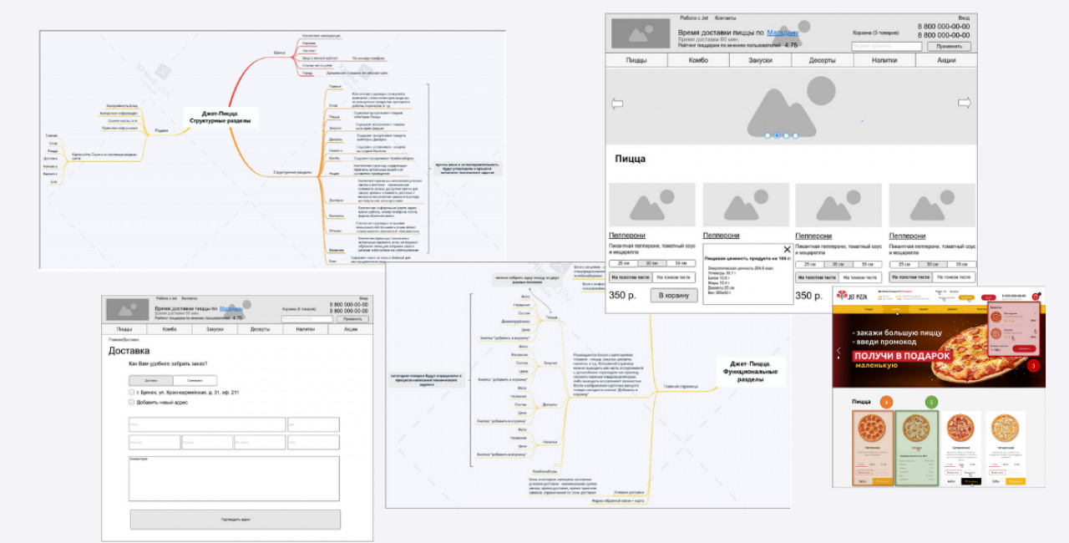Select Джет-Пицца Функциональные разделы central node
The height and width of the screenshot is (543, 1069).
(x=752, y=368)
